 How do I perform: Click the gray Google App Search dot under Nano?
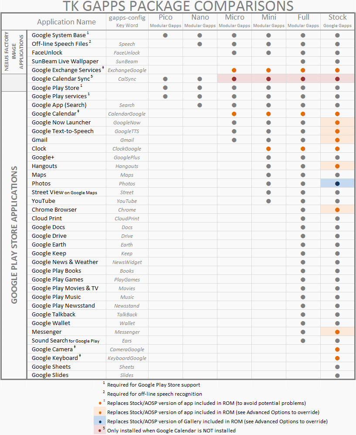pyautogui.click(x=200, y=105)
